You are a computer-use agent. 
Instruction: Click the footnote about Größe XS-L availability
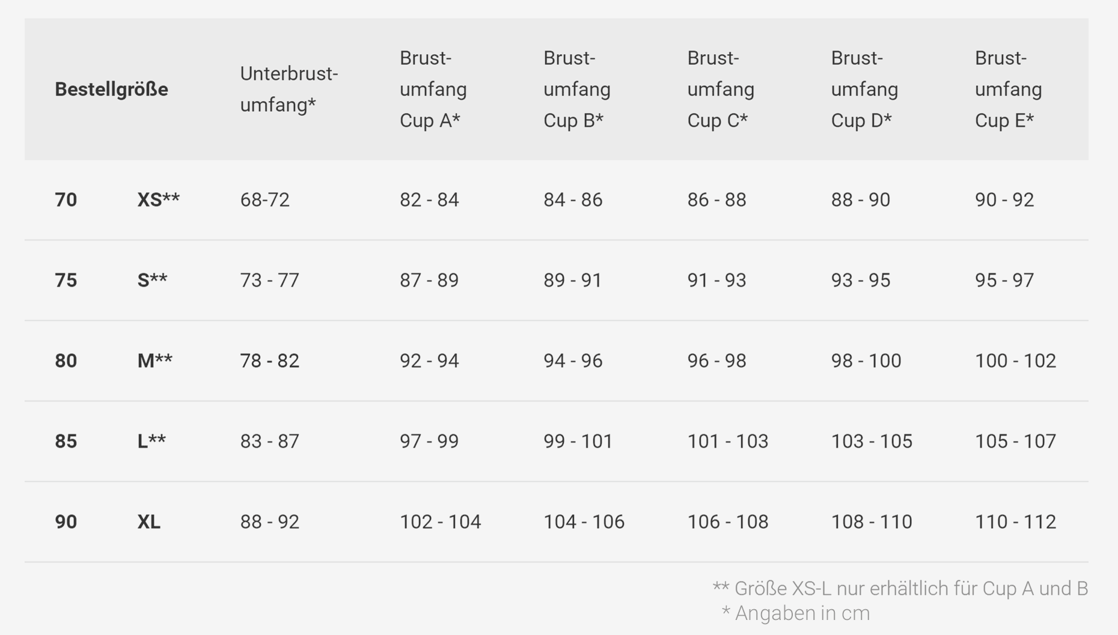coord(900,588)
